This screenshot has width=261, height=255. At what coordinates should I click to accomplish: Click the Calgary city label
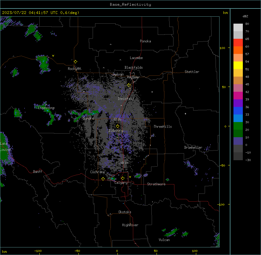(121, 183)
